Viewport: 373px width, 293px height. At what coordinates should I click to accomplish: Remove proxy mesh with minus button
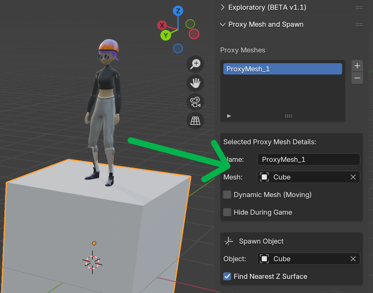[357, 78]
